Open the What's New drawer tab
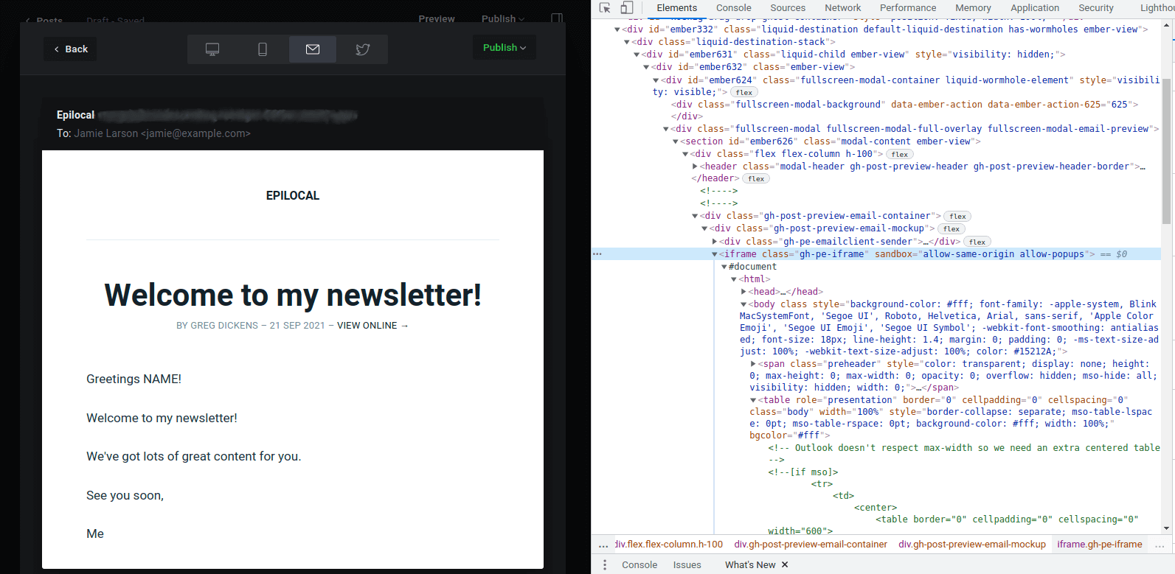Screen dimensions: 1175x574 pyautogui.click(x=750, y=565)
